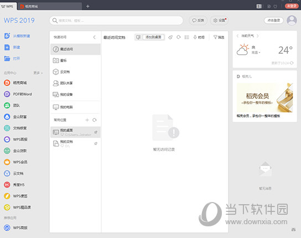Click the 打开 open folder icon
Image resolution: width=301 pixels, height=238 pixels.
(7, 59)
